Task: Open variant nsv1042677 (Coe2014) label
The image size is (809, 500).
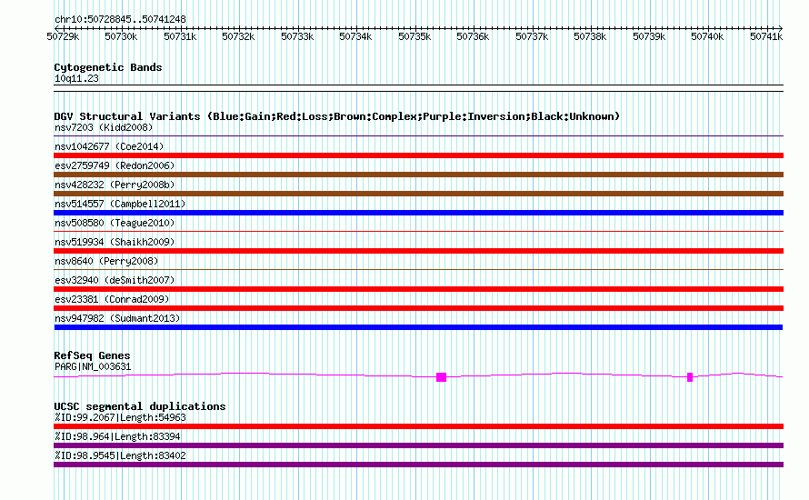Action: [109, 146]
